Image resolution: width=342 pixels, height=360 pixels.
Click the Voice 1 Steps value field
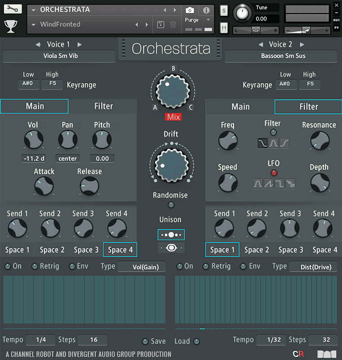pyautogui.click(x=93, y=340)
